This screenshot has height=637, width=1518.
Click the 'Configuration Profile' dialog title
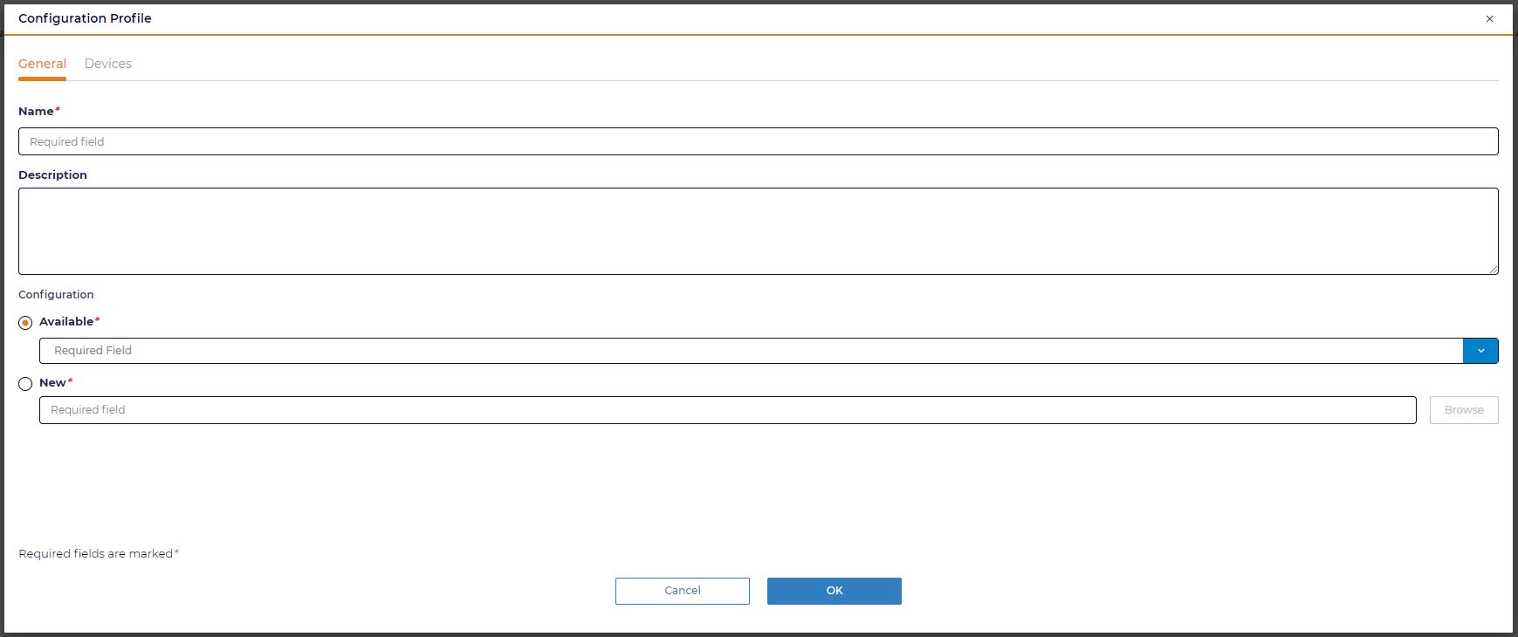click(85, 18)
